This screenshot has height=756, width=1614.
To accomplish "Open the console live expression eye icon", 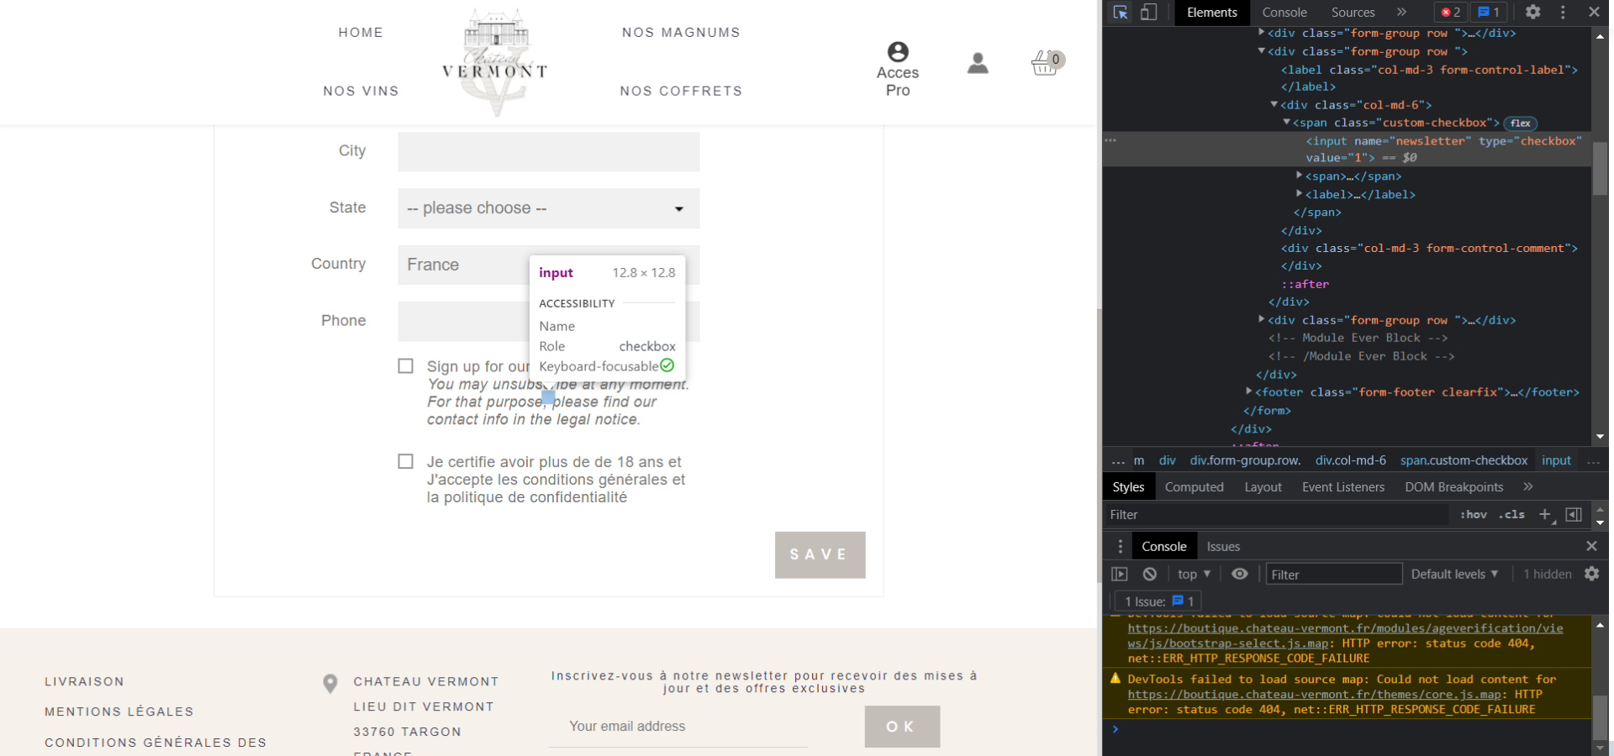I will coord(1240,574).
